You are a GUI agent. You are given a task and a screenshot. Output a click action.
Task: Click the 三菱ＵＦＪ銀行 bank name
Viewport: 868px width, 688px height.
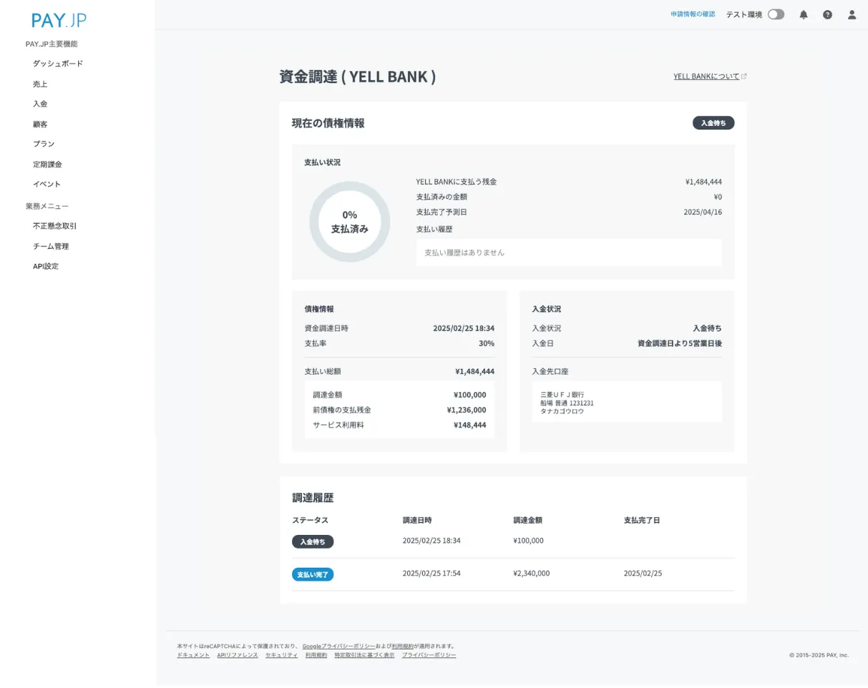[562, 395]
